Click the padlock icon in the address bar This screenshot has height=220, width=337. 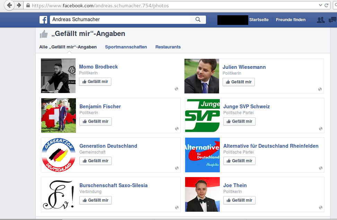tap(28, 5)
